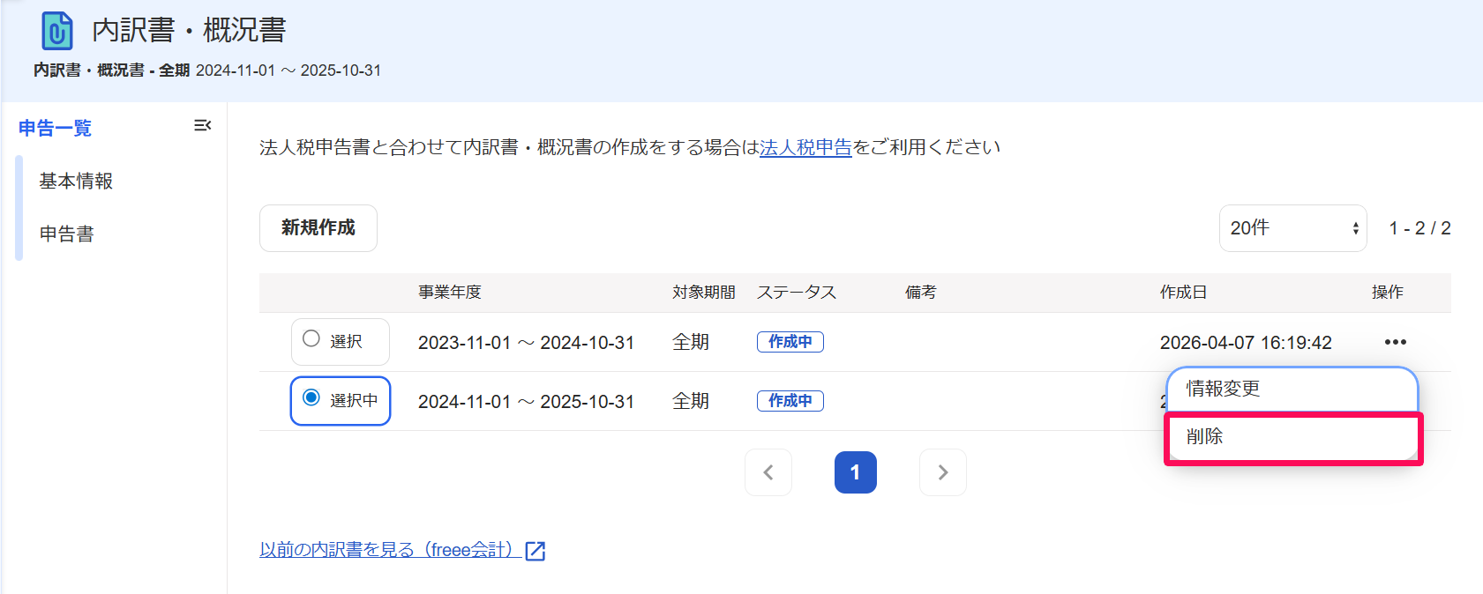The width and height of the screenshot is (1483, 594).
Task: Click the external link icon after freee会計
Action: 536,551
